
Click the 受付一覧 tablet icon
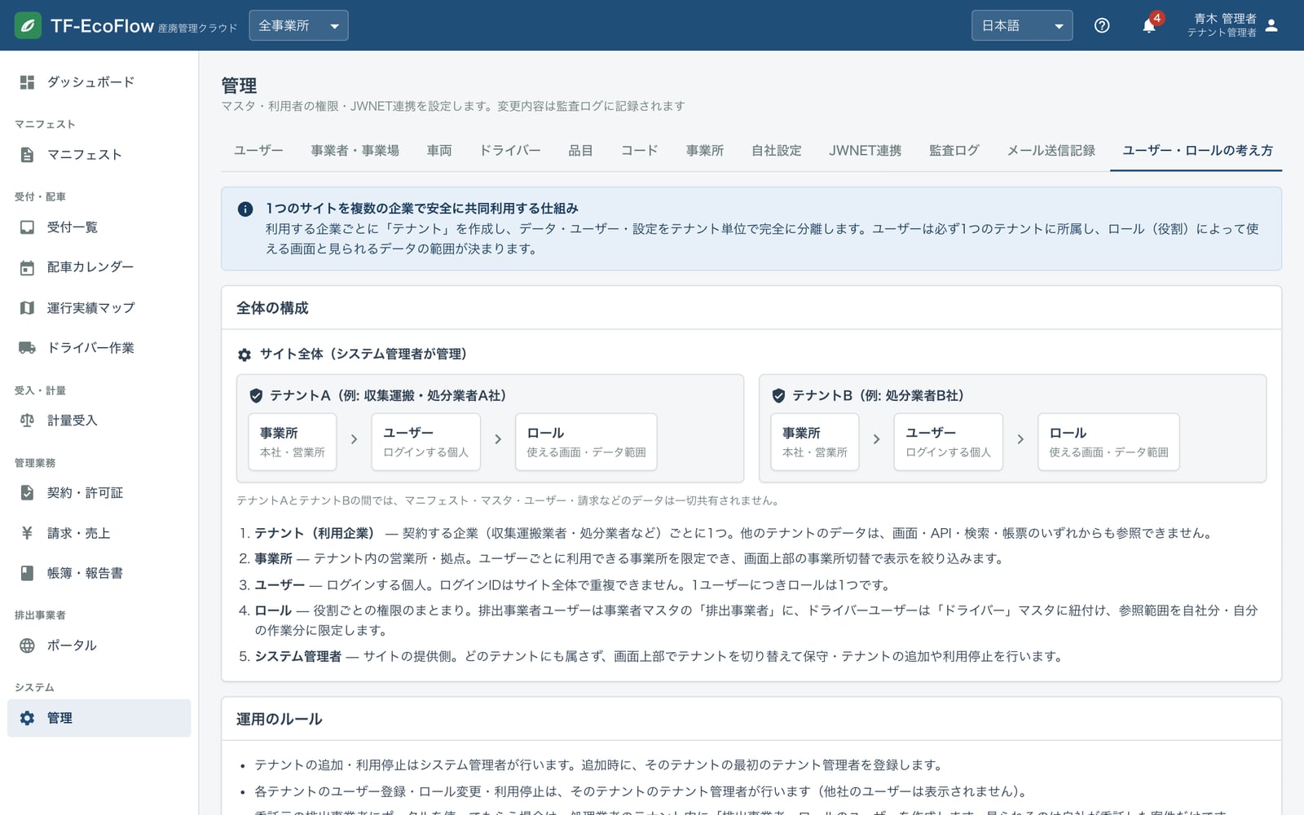point(27,227)
